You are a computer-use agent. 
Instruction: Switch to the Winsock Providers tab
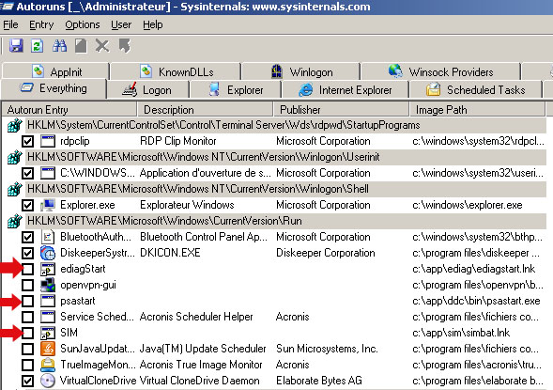(441, 71)
